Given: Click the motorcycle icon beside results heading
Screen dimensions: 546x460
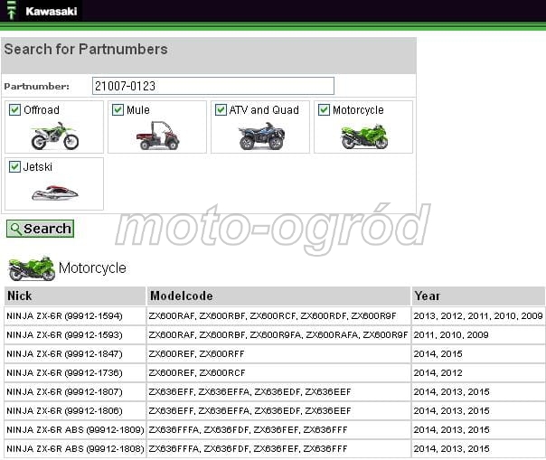Looking at the screenshot, I should point(31,268).
